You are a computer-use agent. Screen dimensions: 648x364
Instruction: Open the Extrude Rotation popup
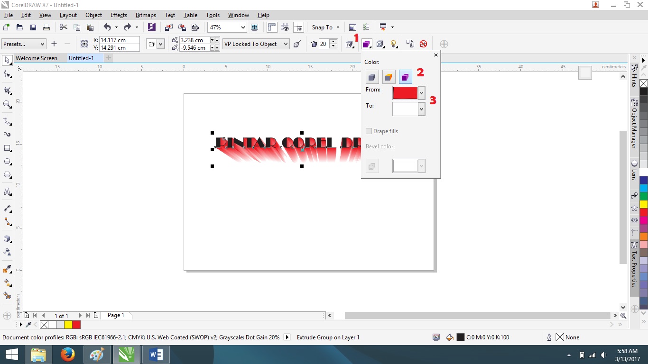pos(349,44)
